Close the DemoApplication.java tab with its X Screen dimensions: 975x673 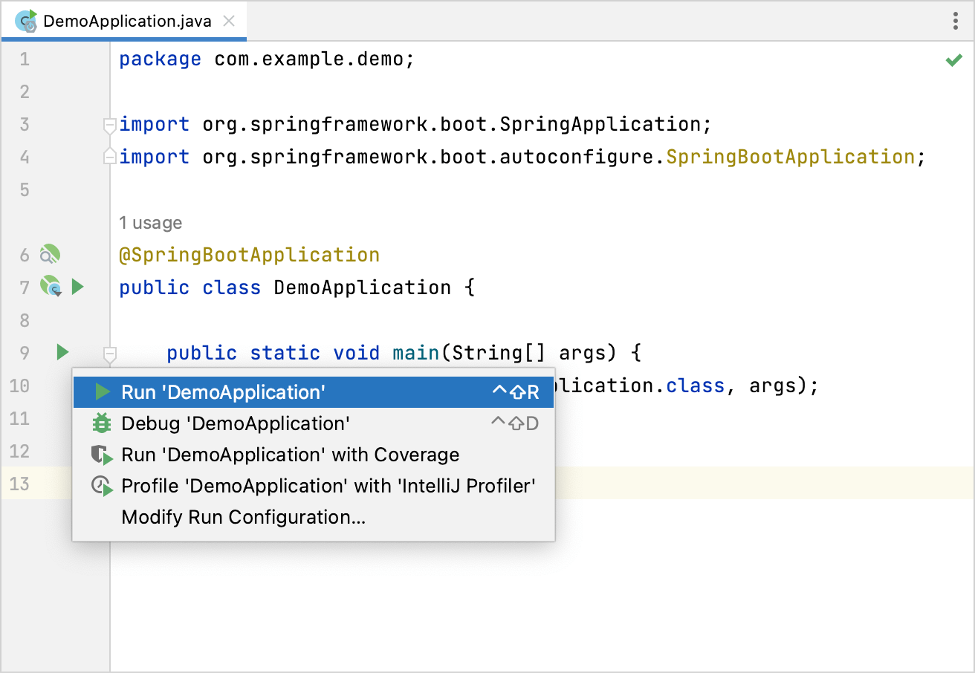pos(228,21)
